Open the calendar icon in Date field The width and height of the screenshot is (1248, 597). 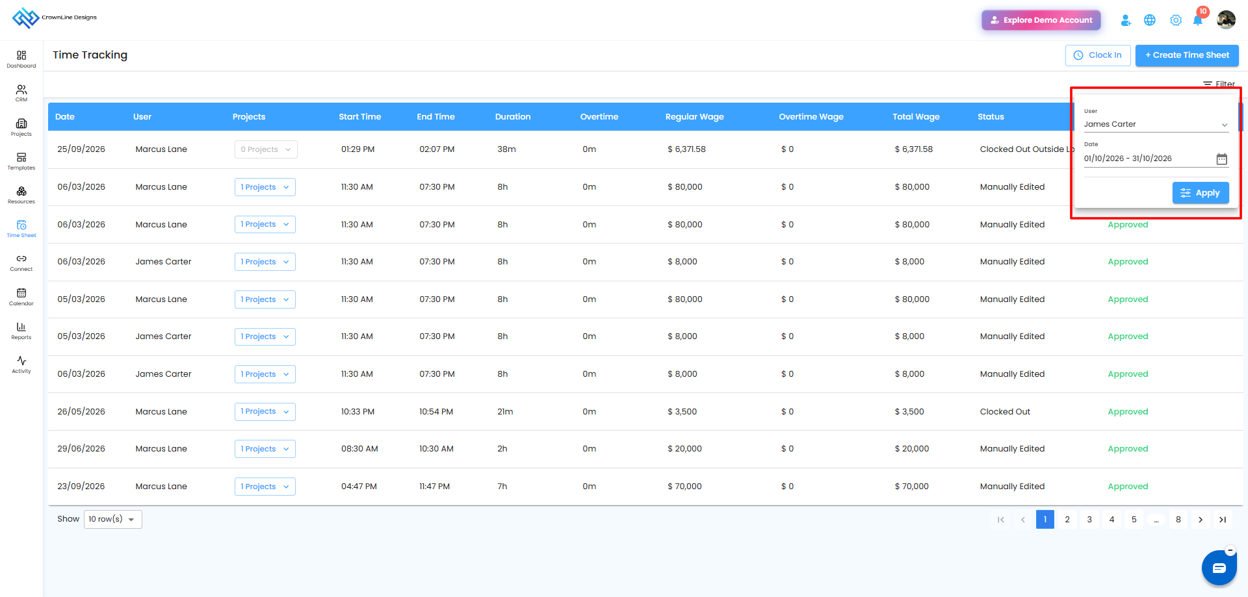1222,159
